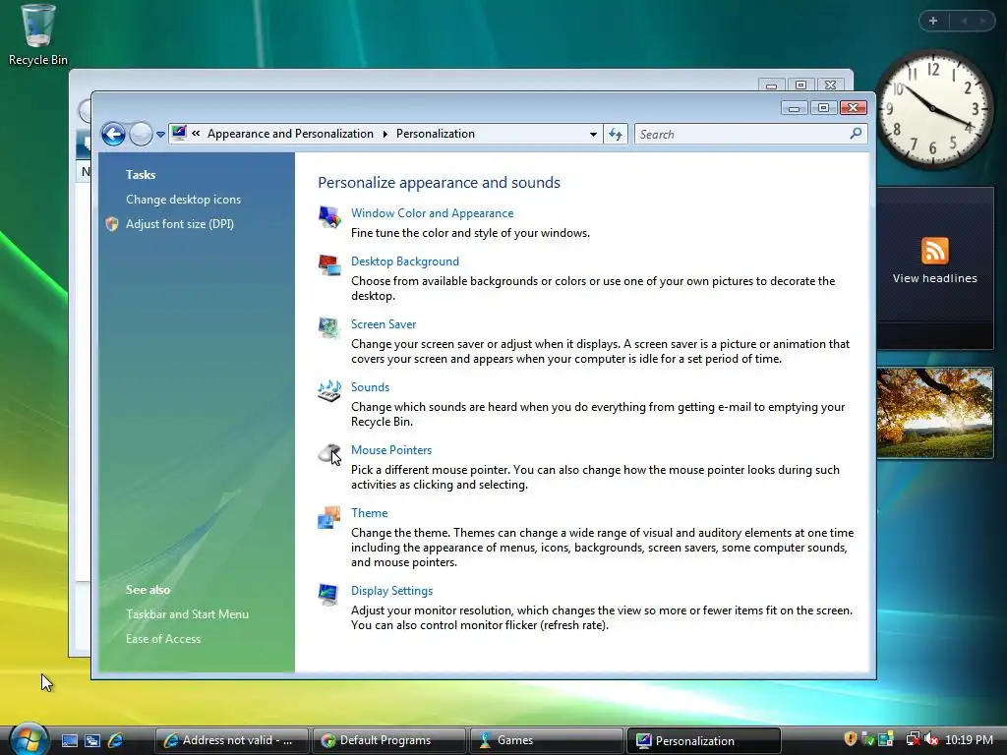
Task: Close the background window behind Personalization
Action: pos(830,85)
